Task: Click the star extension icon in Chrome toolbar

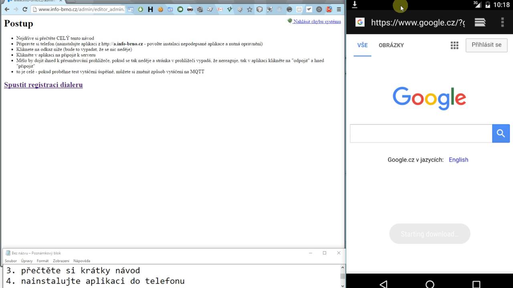Action: click(250, 9)
